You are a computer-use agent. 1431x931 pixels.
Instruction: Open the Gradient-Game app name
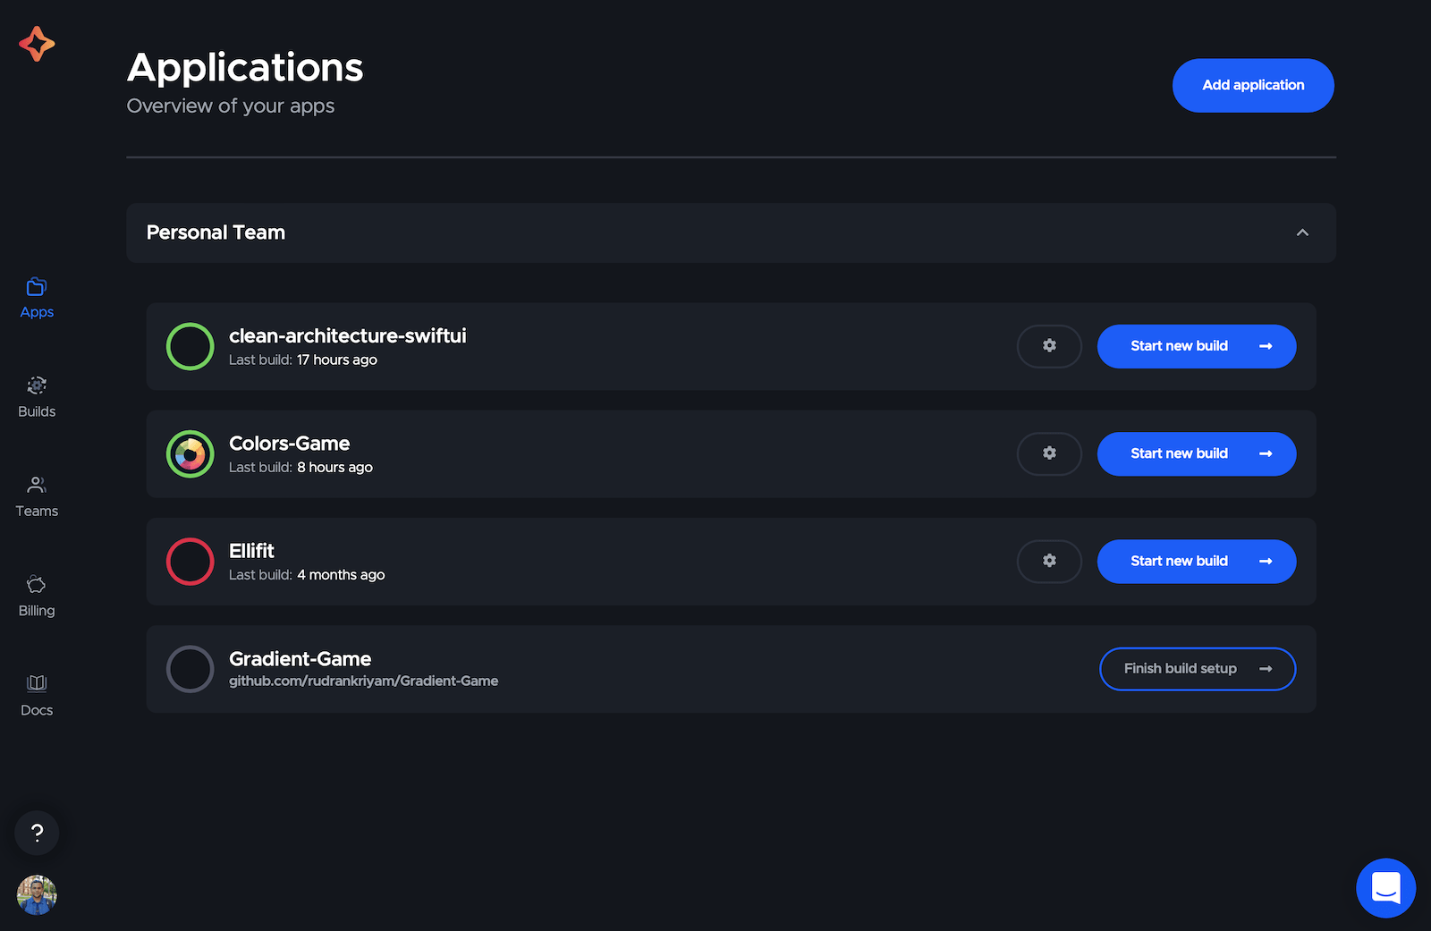tap(300, 658)
